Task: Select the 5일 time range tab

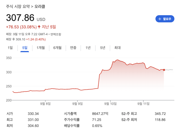Action: coord(25,48)
